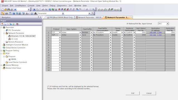Open row 1 Protocol dropdown
The width and height of the screenshot is (178, 100).
(60, 32)
